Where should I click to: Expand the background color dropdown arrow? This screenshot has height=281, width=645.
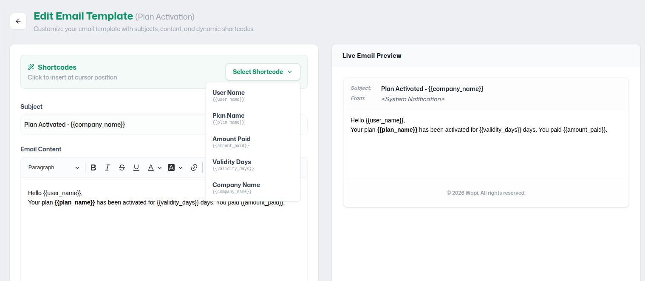181,167
